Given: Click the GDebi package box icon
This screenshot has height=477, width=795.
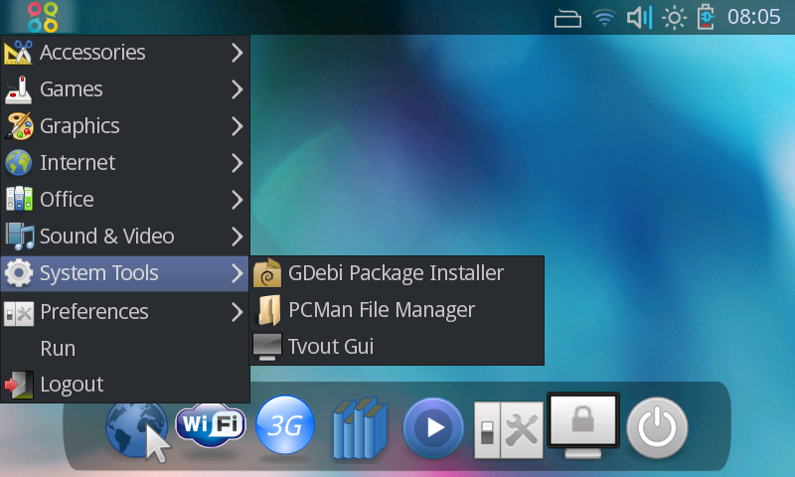Looking at the screenshot, I should [x=267, y=273].
